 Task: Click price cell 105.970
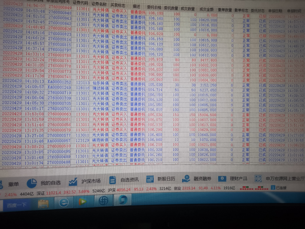(x=155, y=59)
